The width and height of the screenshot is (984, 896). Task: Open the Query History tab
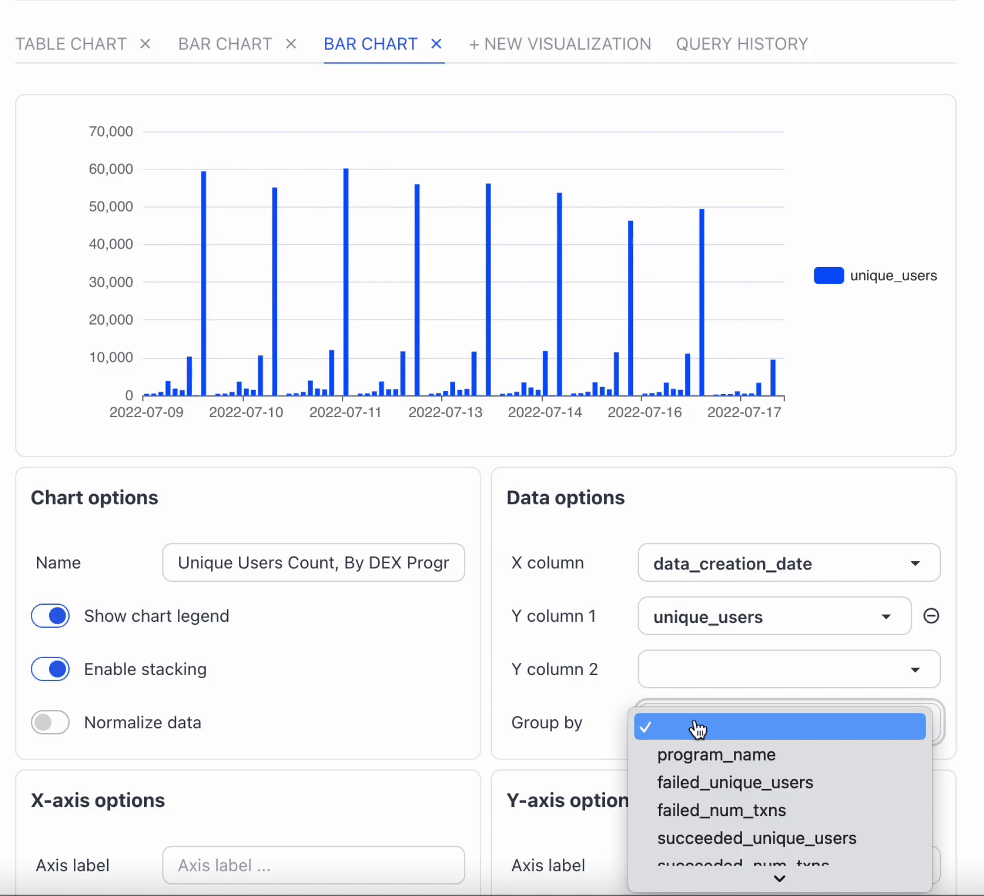point(742,44)
